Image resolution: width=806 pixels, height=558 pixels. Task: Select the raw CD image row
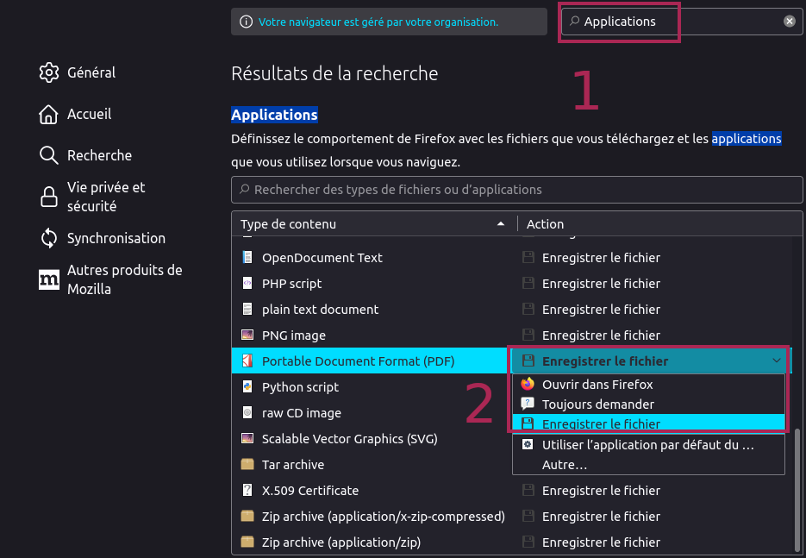coord(372,412)
